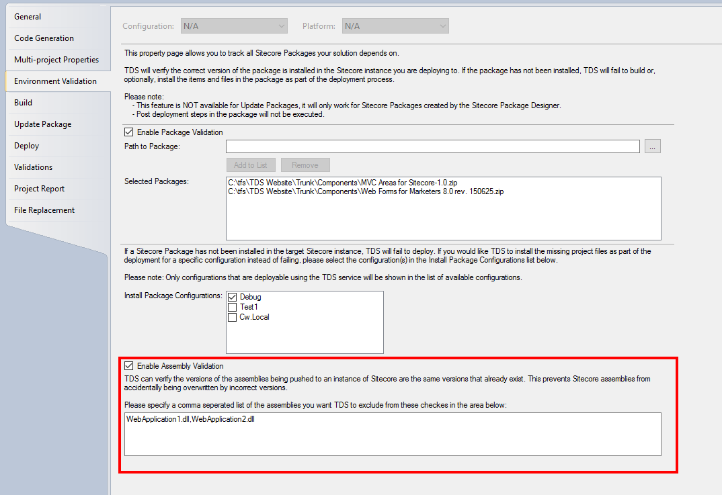Image resolution: width=722 pixels, height=495 pixels.
Task: Check the Cw.Local configuration checkbox
Action: [x=233, y=318]
